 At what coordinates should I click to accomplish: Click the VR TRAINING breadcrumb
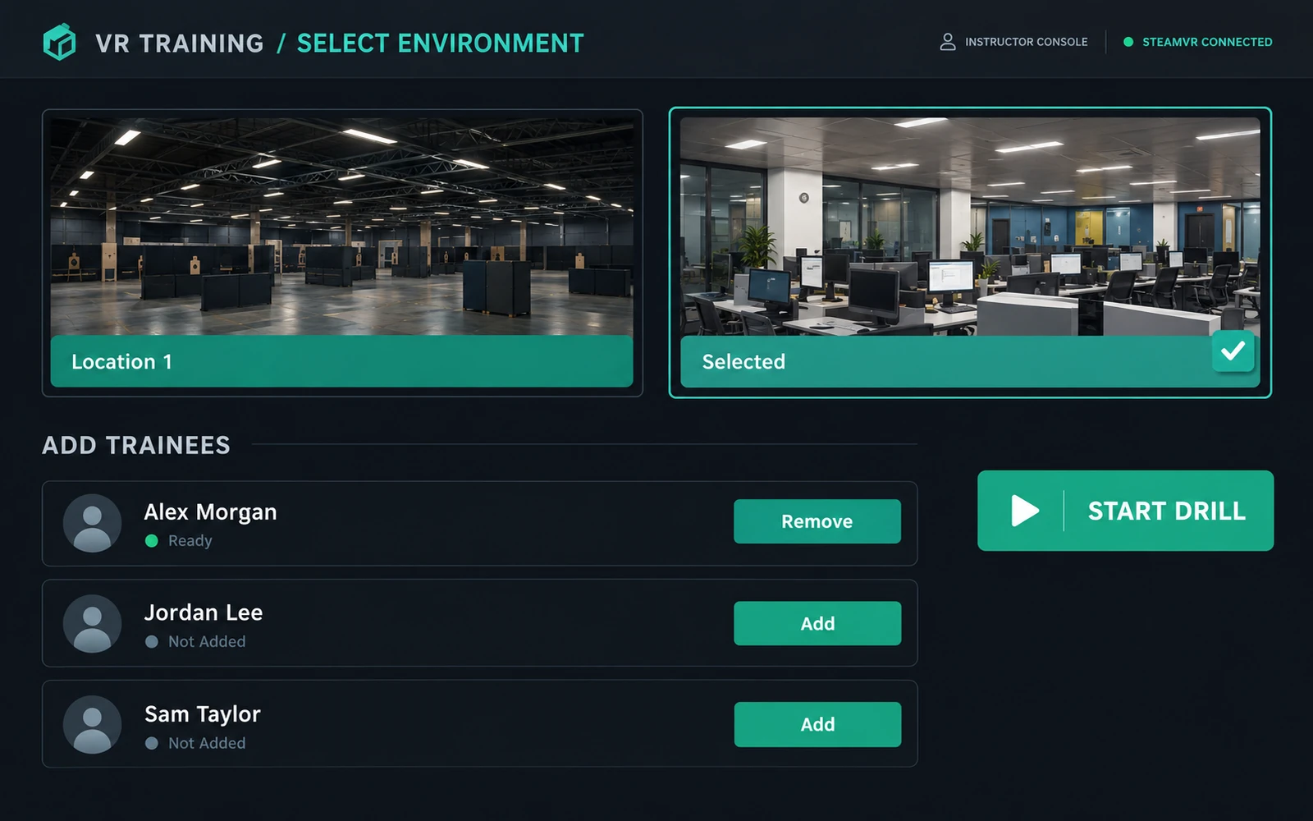click(x=180, y=43)
